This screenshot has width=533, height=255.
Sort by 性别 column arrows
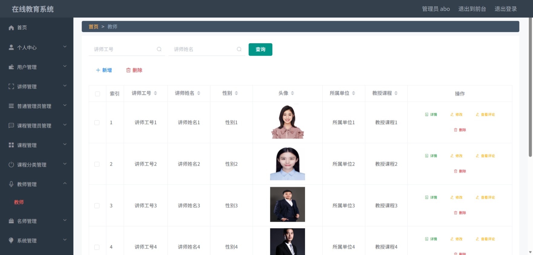236,93
